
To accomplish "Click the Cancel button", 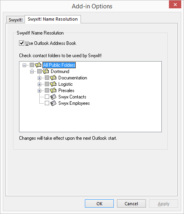I will tap(131, 204).
